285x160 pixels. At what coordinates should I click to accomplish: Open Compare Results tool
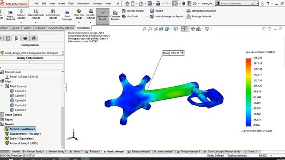(115, 16)
